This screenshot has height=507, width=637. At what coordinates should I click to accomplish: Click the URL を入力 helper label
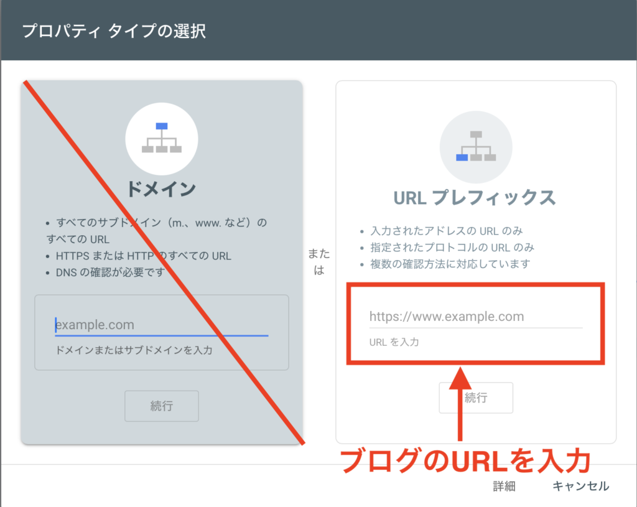[x=394, y=342]
